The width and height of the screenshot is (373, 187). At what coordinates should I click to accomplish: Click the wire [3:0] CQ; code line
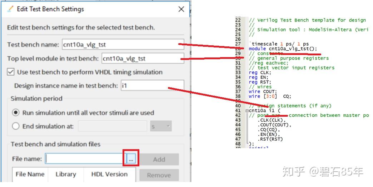click(x=270, y=96)
